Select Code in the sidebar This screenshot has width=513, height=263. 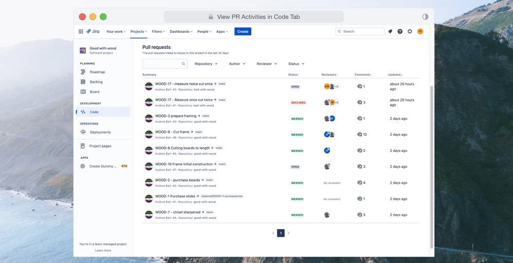coord(103,112)
